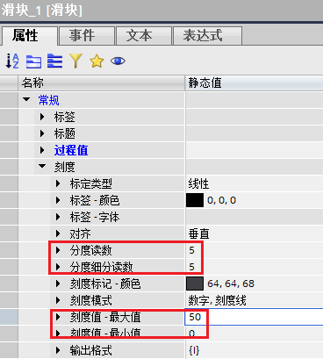
Task: Click the 分度读数 value 5
Action: pos(191,250)
